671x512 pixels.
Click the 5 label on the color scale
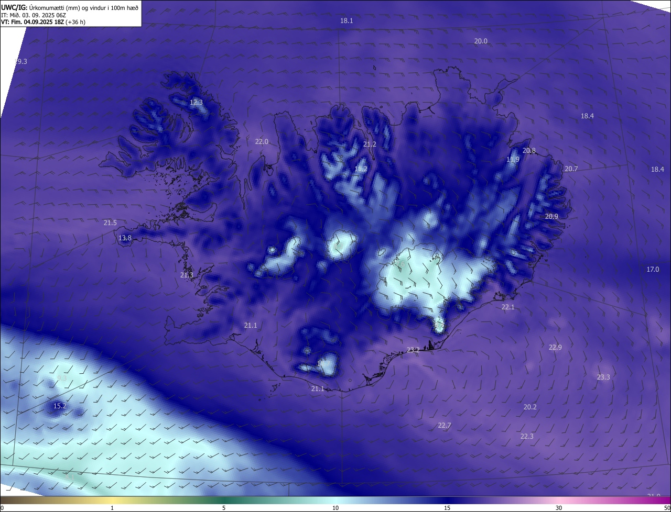tap(224, 508)
